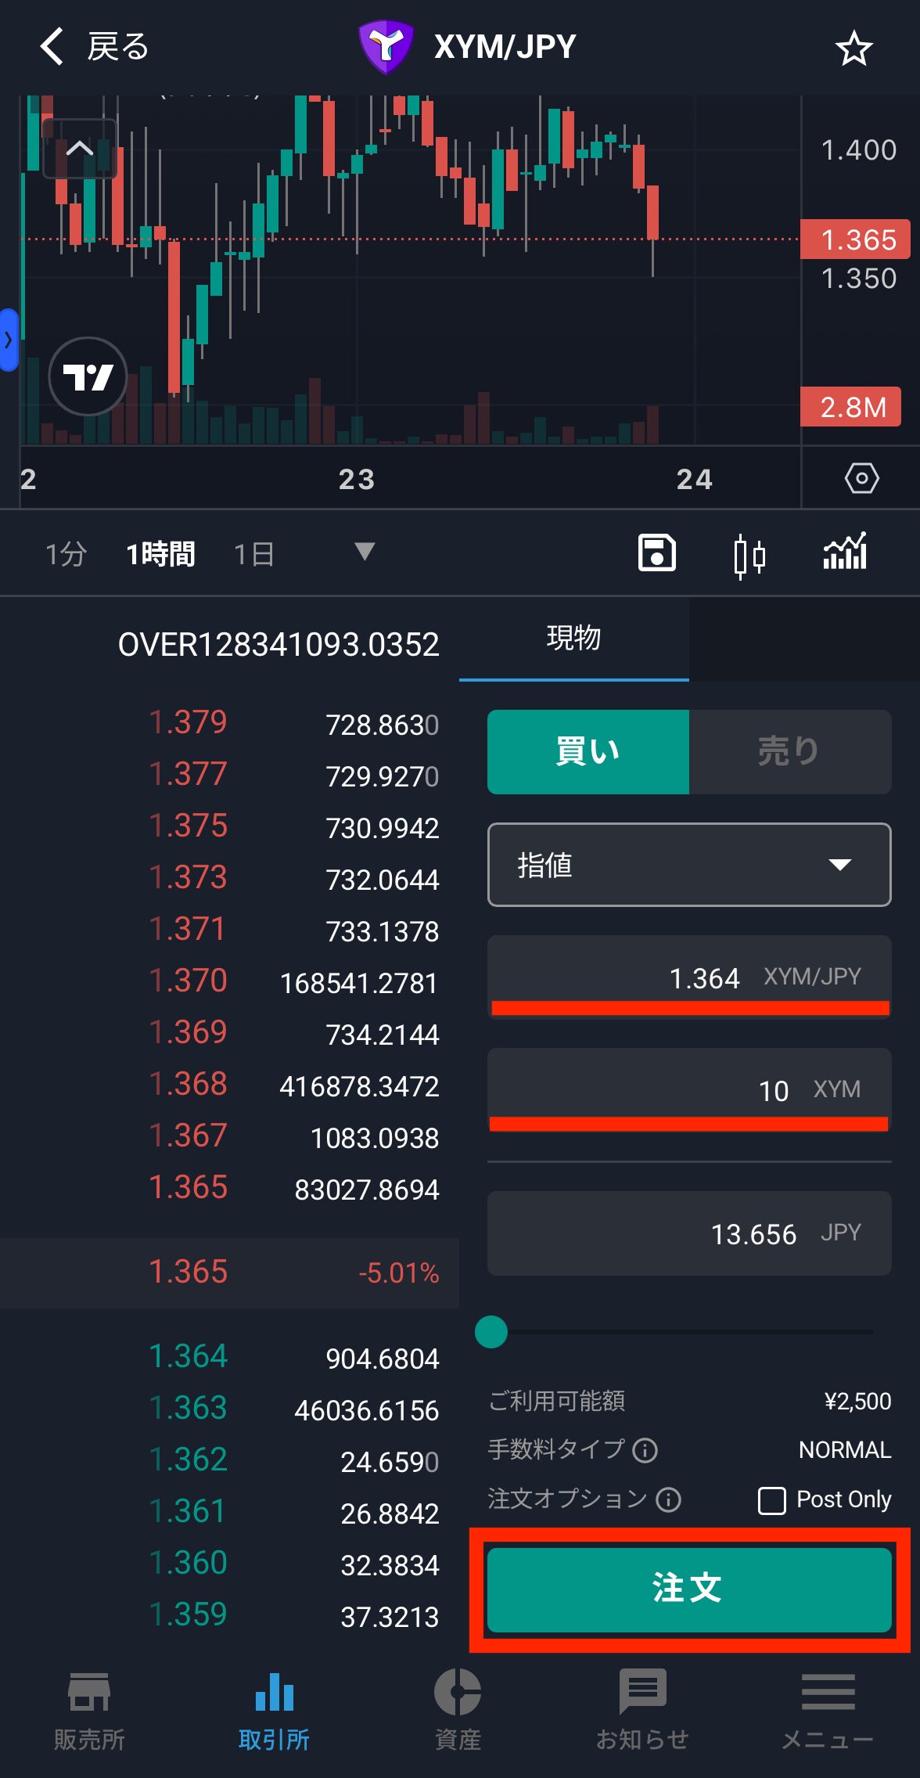
Task: Collapse the chart header with the up chevron
Action: (x=79, y=149)
